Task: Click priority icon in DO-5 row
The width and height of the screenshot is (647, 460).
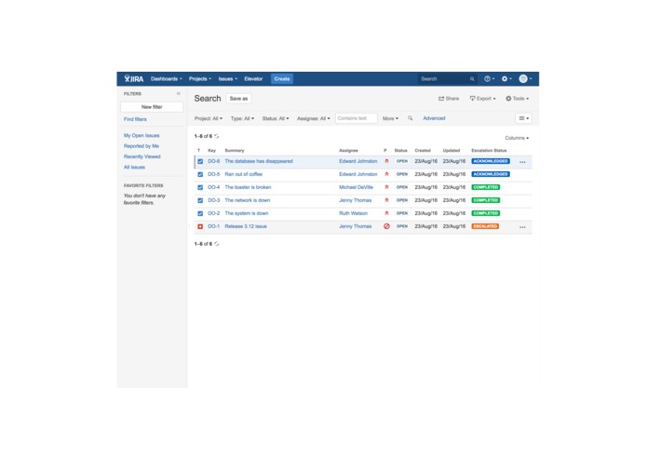Action: pyautogui.click(x=386, y=174)
